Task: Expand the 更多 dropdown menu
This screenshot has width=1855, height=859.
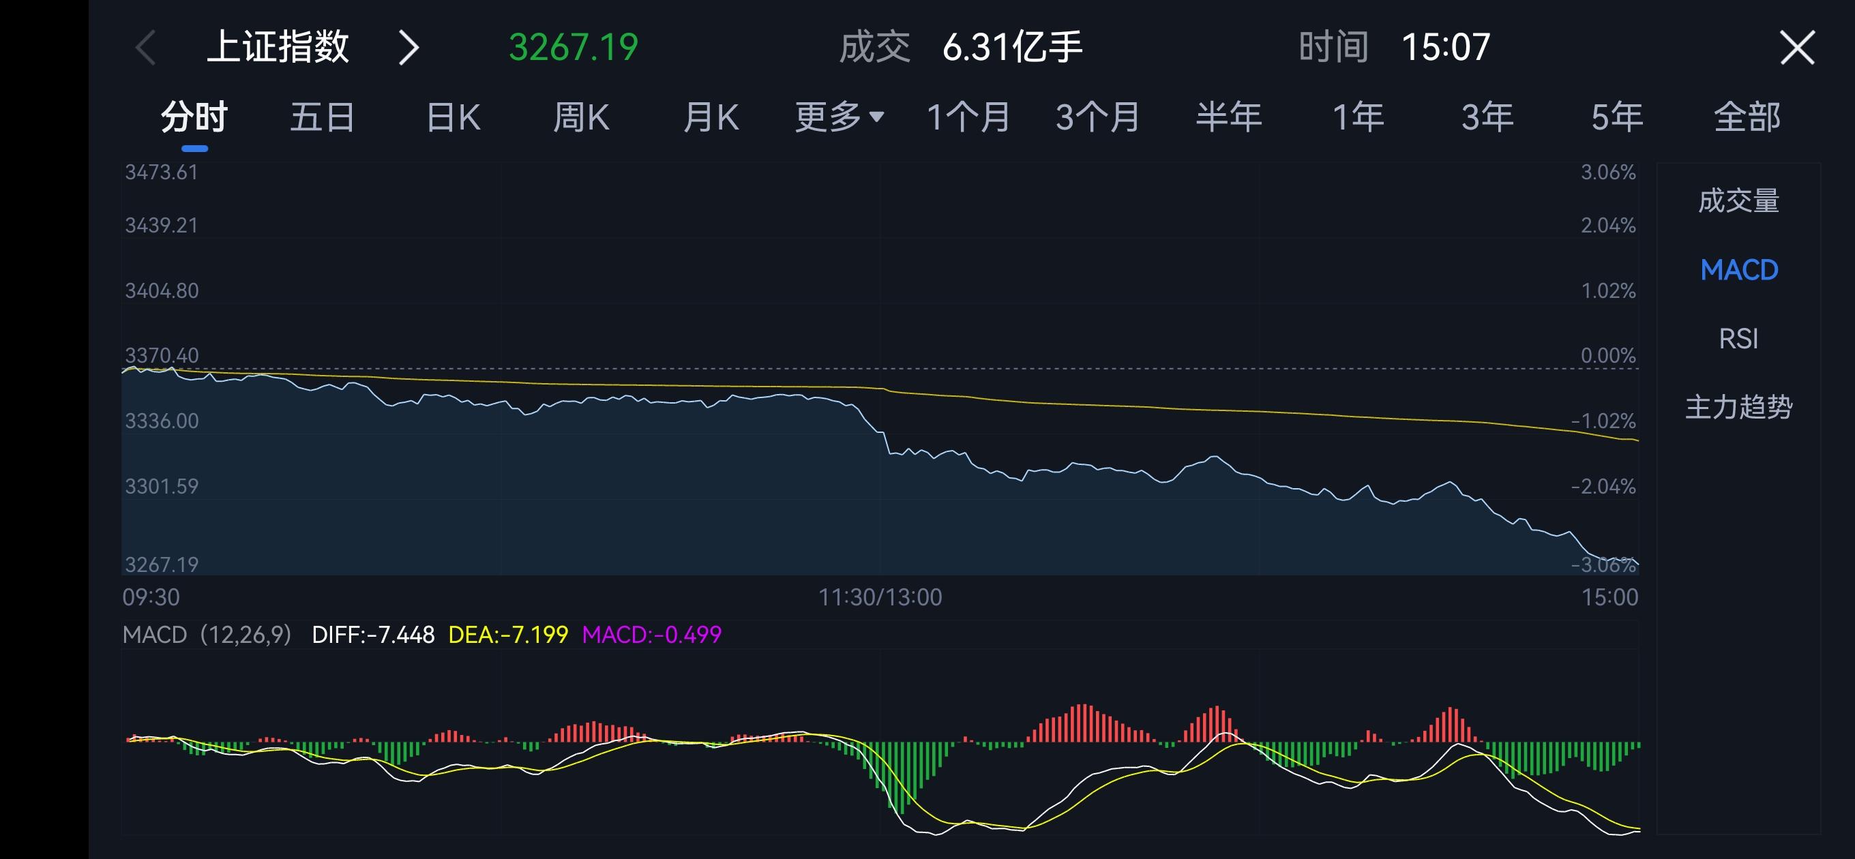Action: tap(837, 117)
